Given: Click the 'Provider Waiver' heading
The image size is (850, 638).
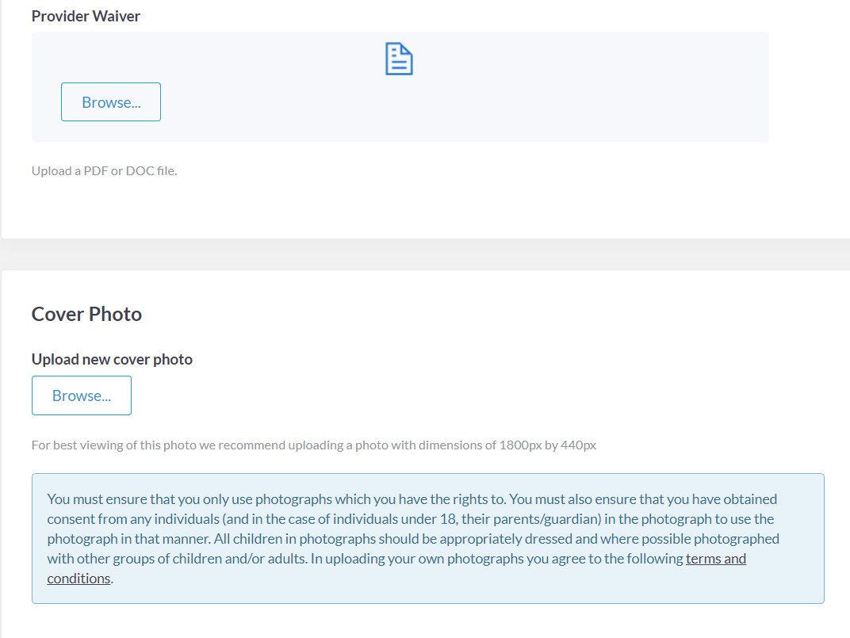Looking at the screenshot, I should [x=86, y=16].
